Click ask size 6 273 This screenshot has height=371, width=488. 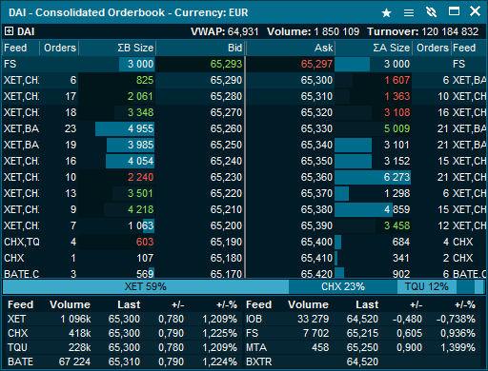(397, 177)
